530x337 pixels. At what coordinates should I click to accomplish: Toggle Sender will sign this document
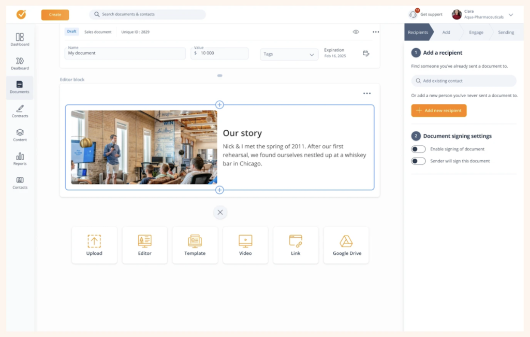(418, 161)
